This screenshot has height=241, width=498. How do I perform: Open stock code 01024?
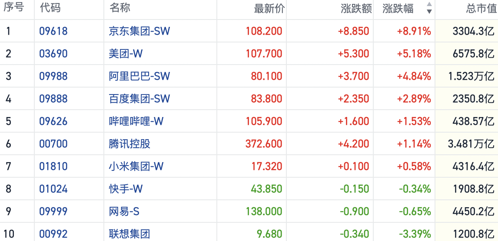point(53,189)
